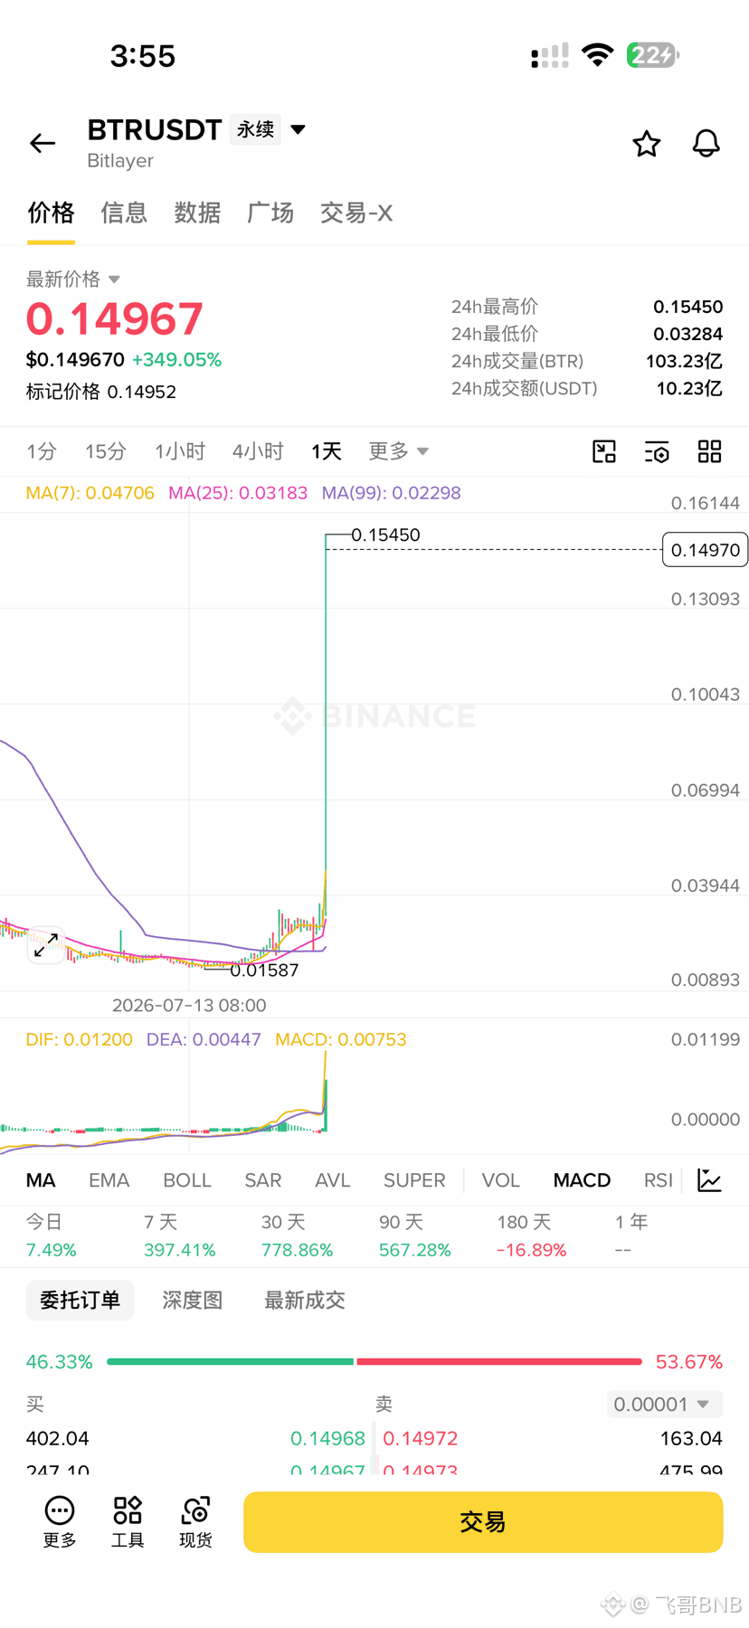Image resolution: width=749 pixels, height=1628 pixels.
Task: Tap the yellow 交易 button
Action: tap(483, 1522)
